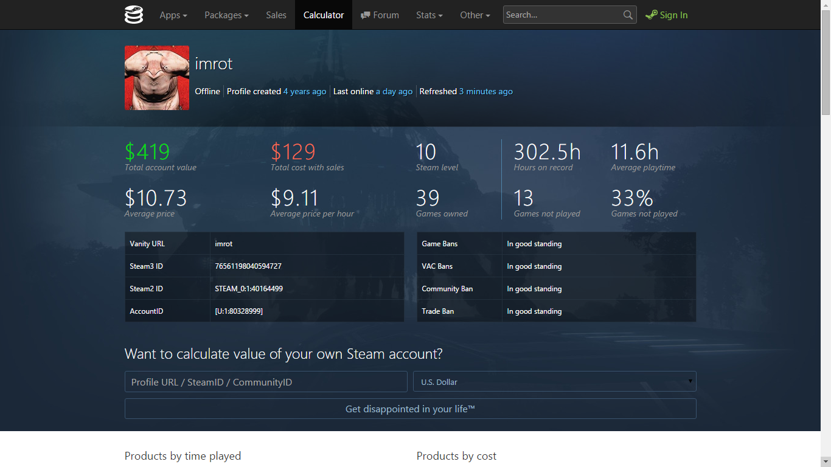Click the Vanity URL value imrot
831x467 pixels.
point(224,244)
